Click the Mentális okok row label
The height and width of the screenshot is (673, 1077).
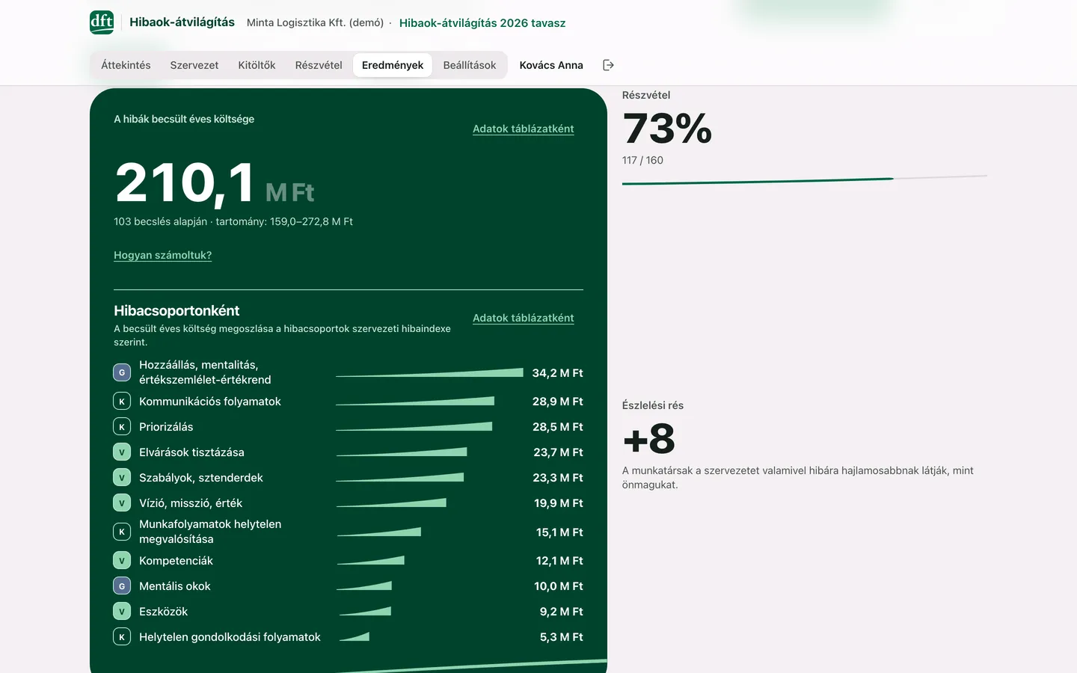[x=175, y=586]
